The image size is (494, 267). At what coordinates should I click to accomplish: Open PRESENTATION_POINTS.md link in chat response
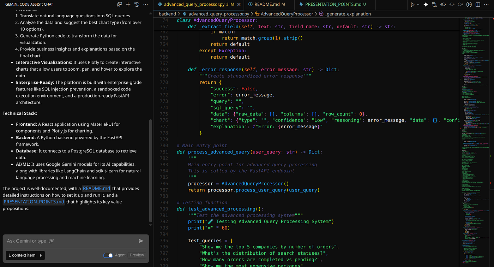pyautogui.click(x=34, y=202)
